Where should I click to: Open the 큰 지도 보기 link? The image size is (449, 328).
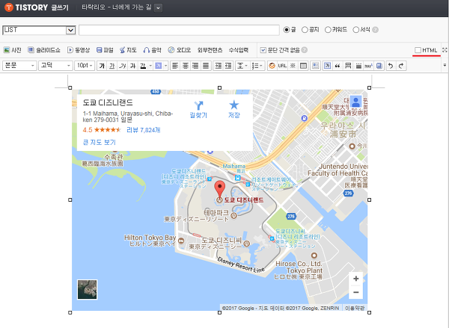point(99,142)
